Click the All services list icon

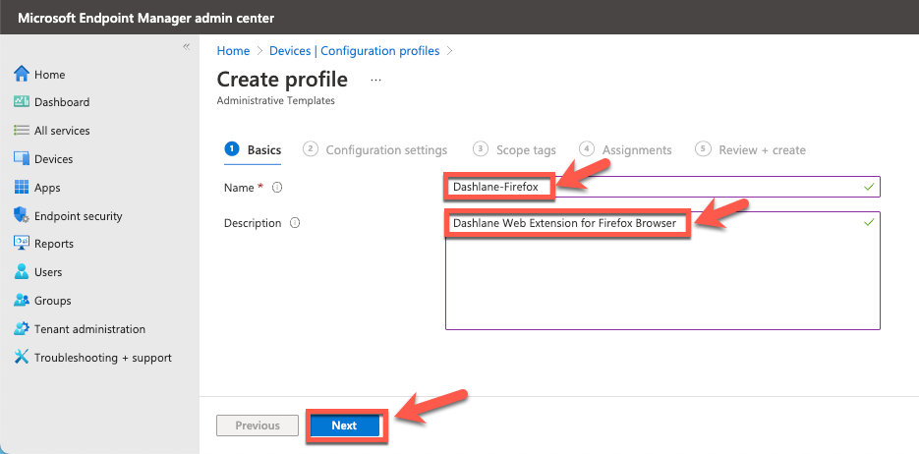(21, 130)
